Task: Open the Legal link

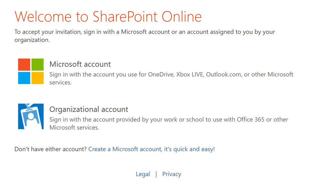Action: (143, 174)
